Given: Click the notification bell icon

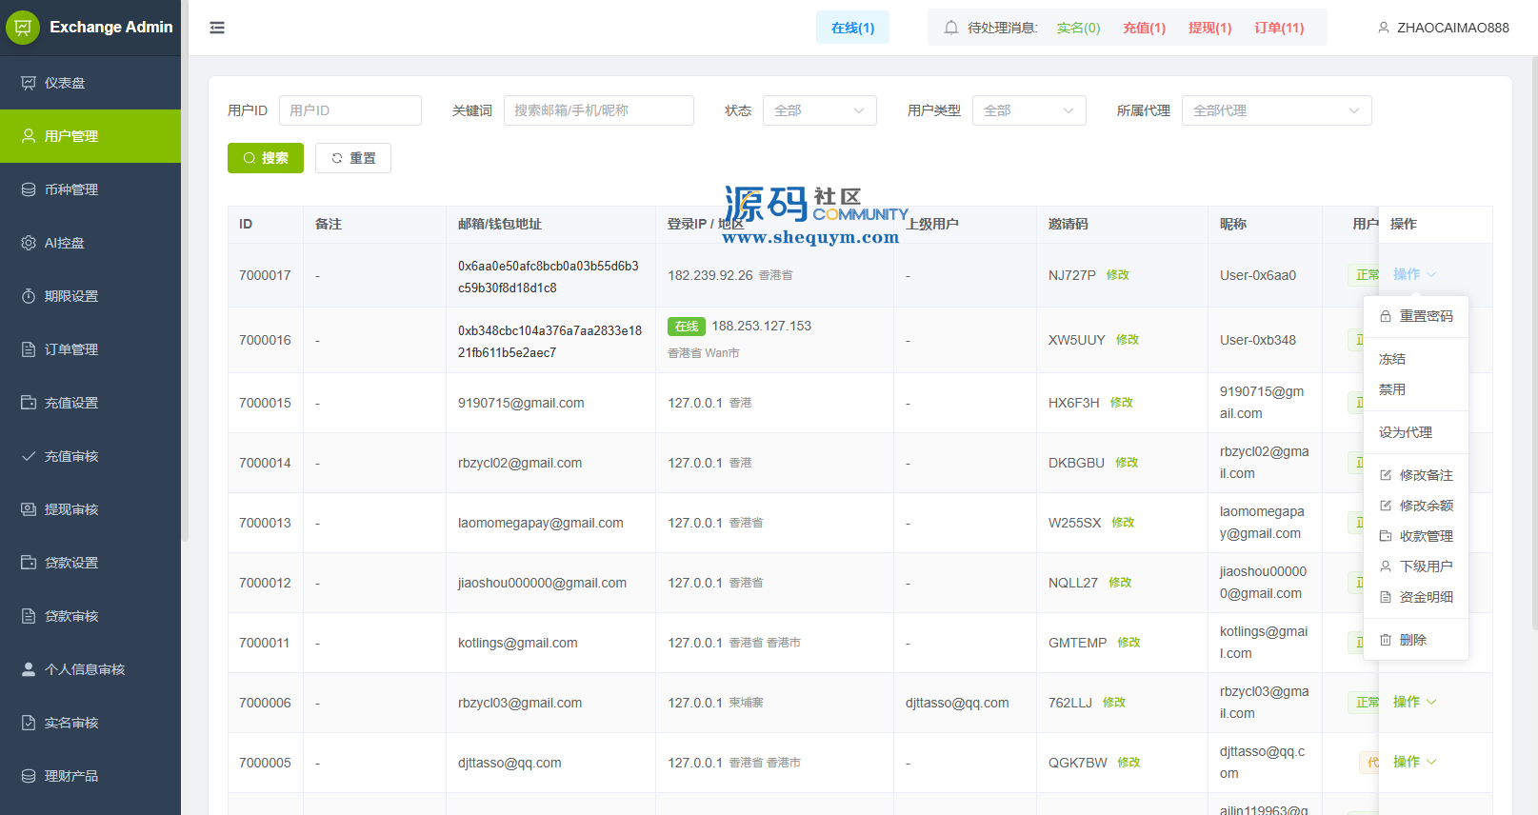Looking at the screenshot, I should 950,28.
